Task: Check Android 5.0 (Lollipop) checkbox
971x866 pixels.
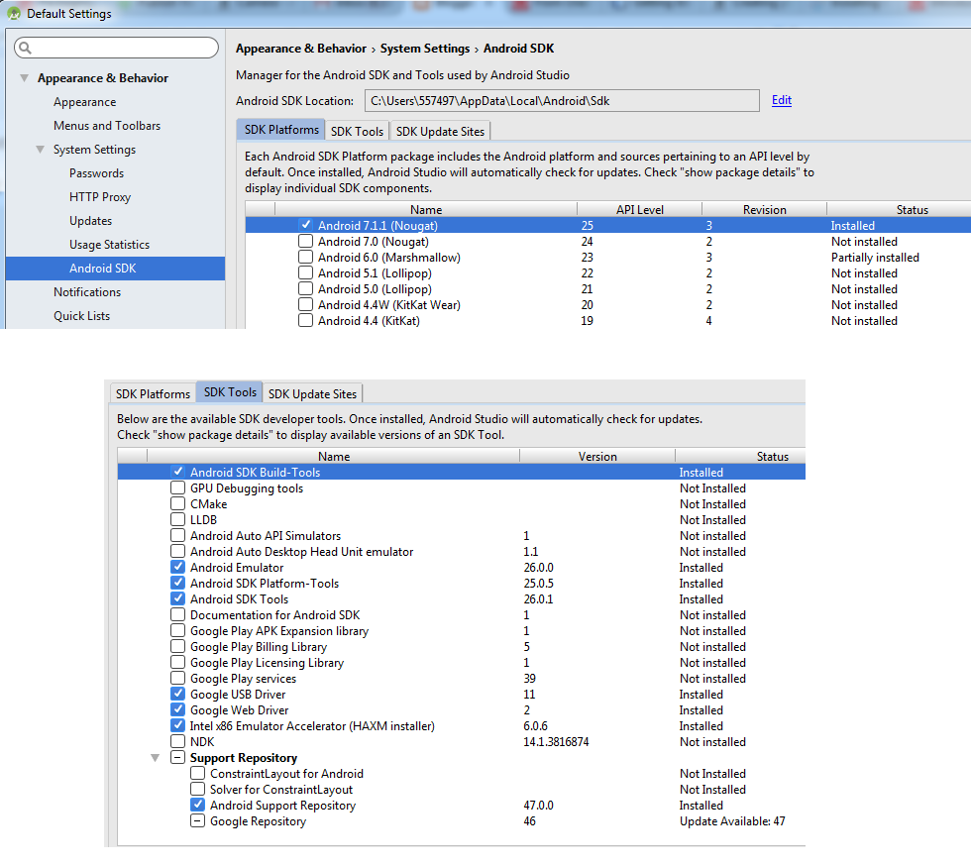Action: pyautogui.click(x=306, y=288)
